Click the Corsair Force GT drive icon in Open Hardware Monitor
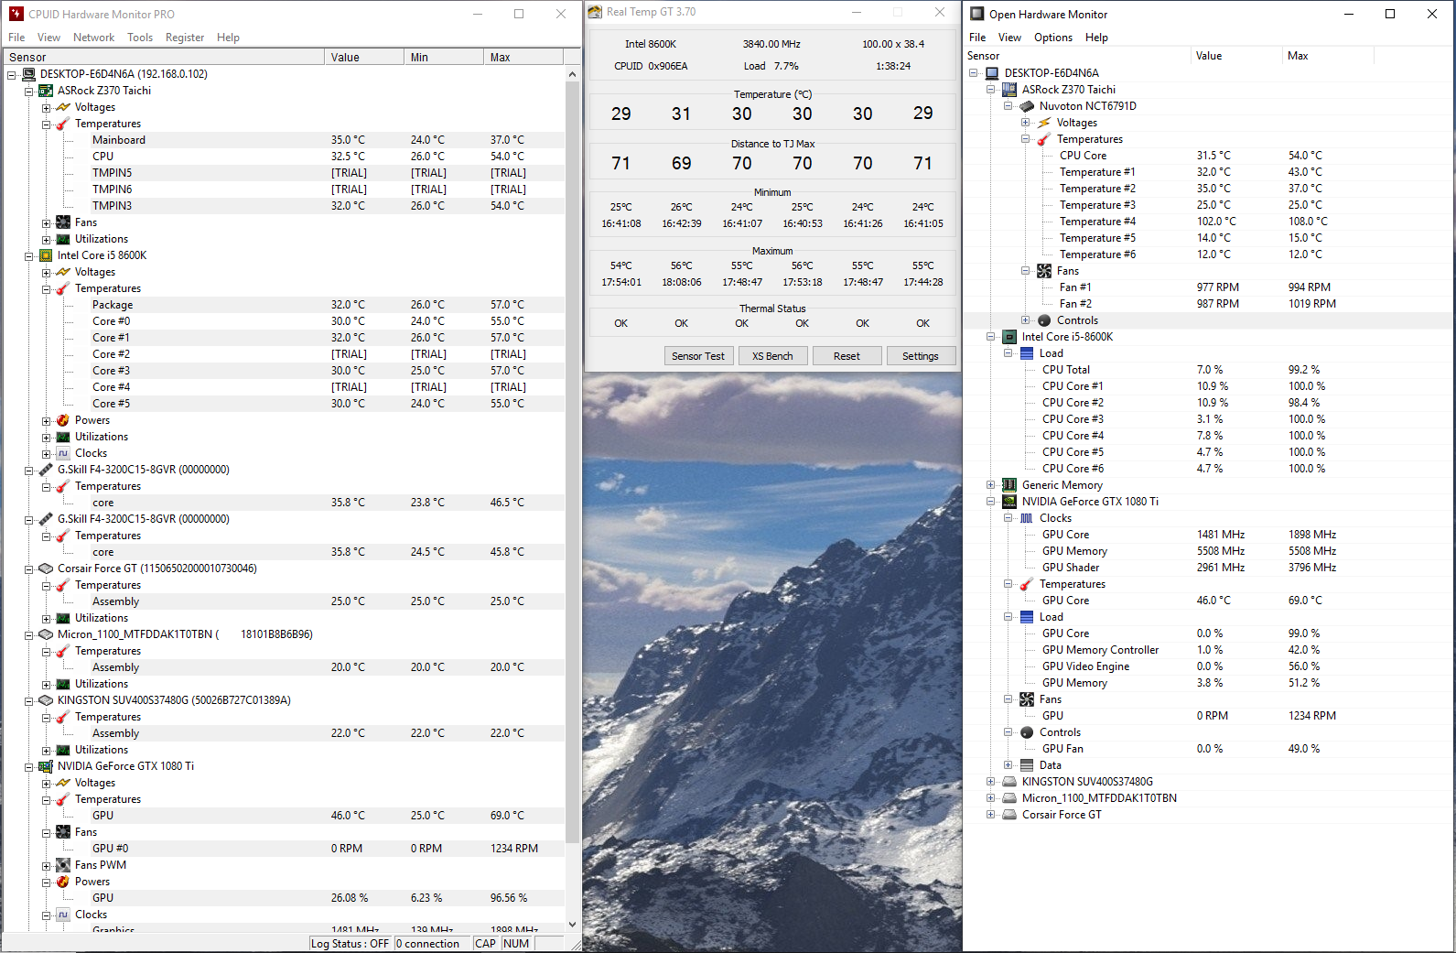This screenshot has height=953, width=1456. tap(1009, 815)
